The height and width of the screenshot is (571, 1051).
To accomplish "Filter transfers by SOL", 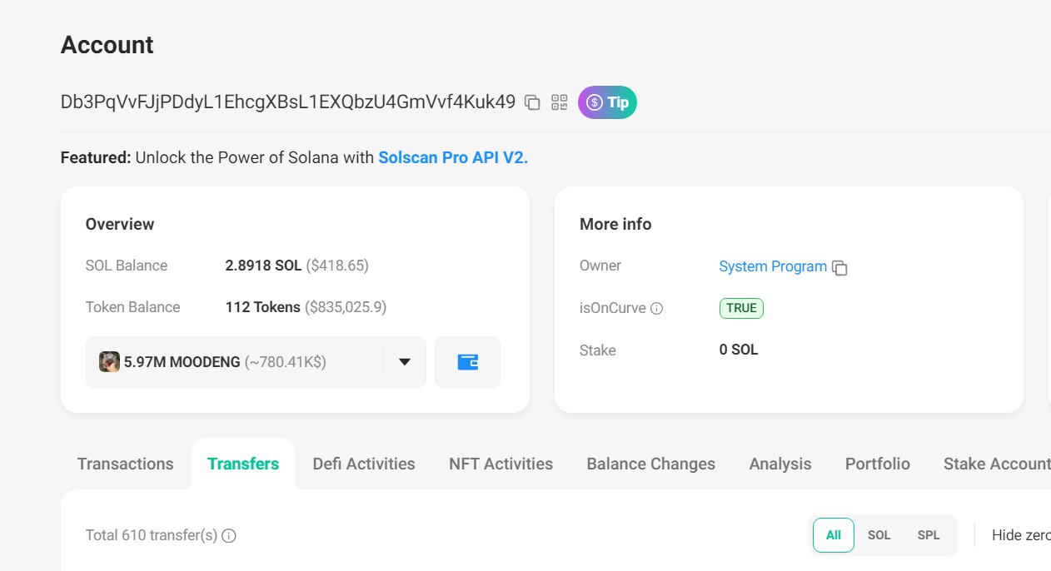I will tap(879, 535).
